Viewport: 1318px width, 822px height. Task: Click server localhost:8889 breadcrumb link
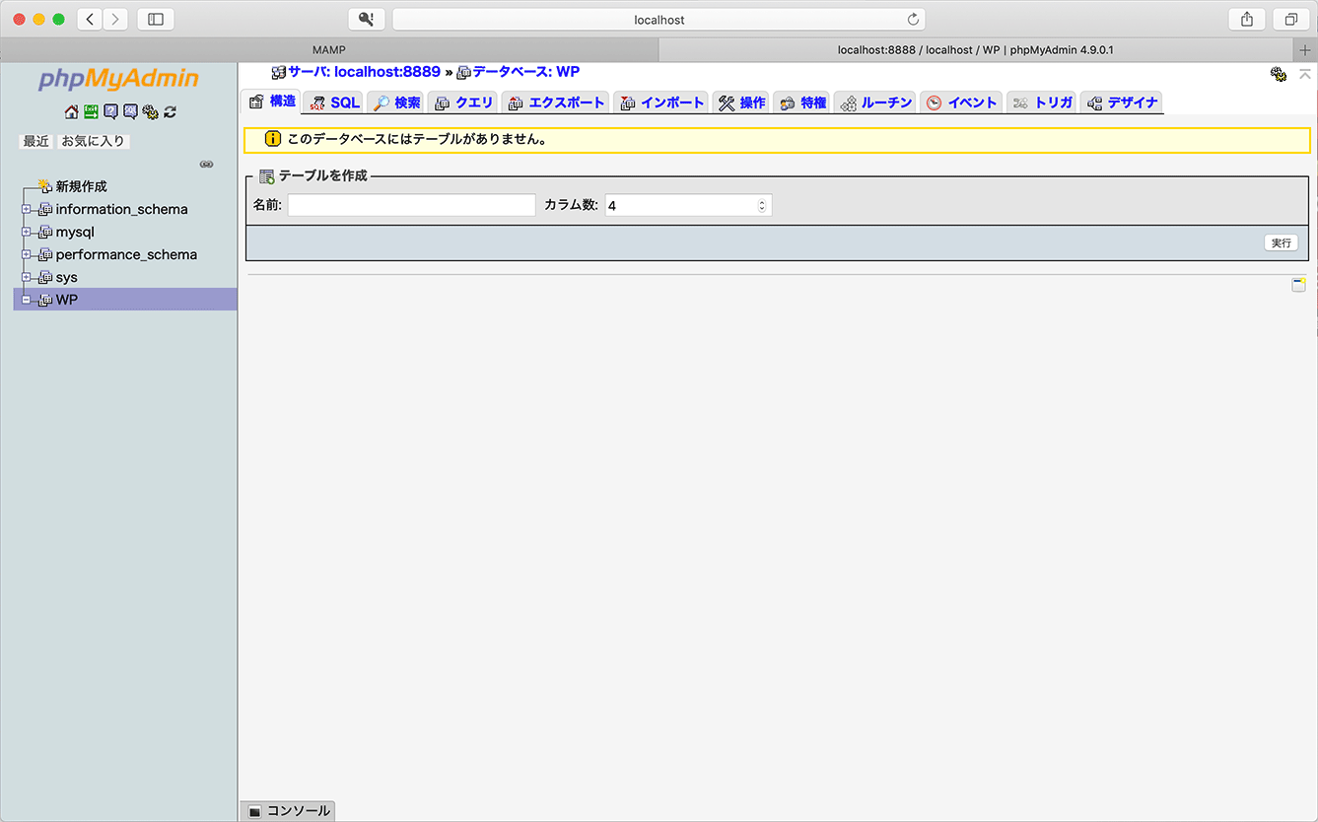pos(364,72)
